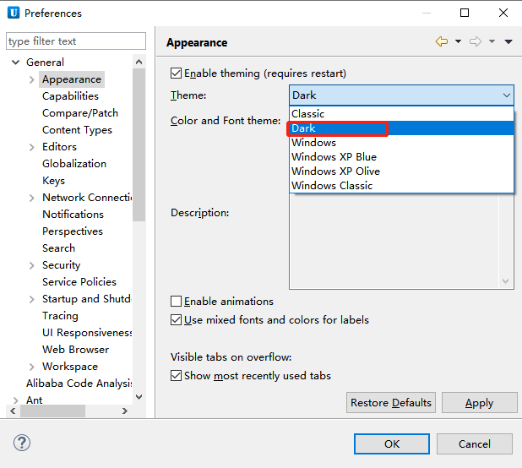522x468 pixels.
Task: Open the forward history dropdown arrow
Action: point(492,41)
